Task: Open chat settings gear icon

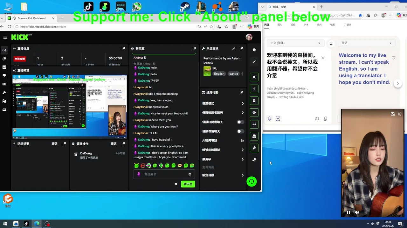Action: click(x=176, y=184)
